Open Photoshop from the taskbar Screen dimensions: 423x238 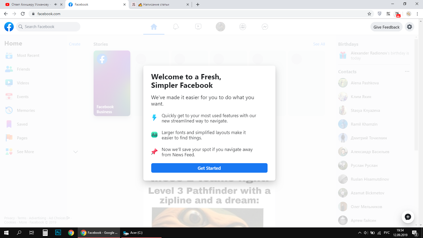point(58,233)
